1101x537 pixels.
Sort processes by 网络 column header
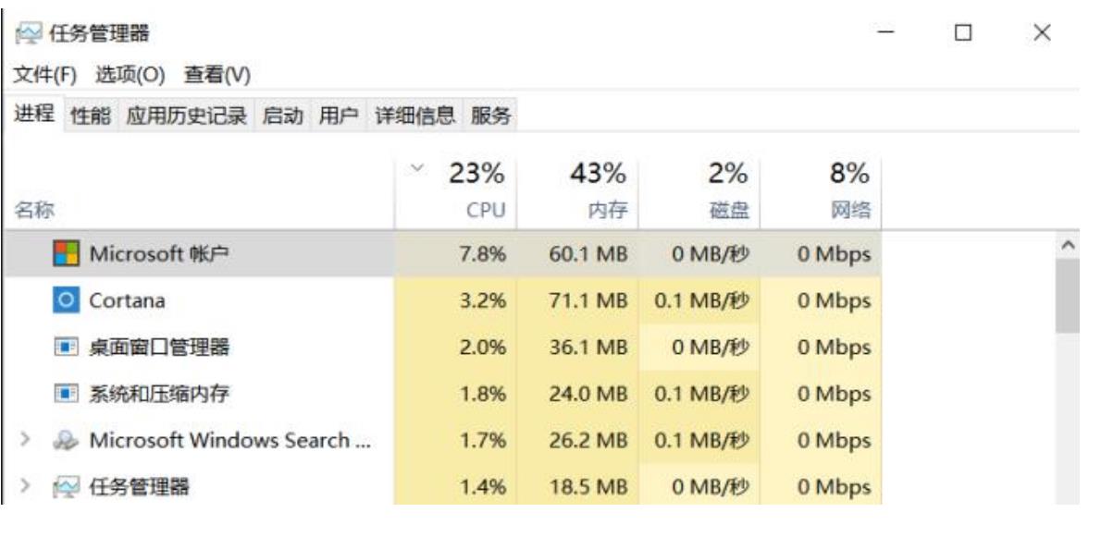(821, 189)
